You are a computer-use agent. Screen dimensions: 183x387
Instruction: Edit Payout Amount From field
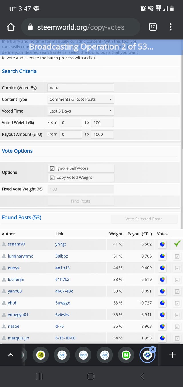(71, 134)
